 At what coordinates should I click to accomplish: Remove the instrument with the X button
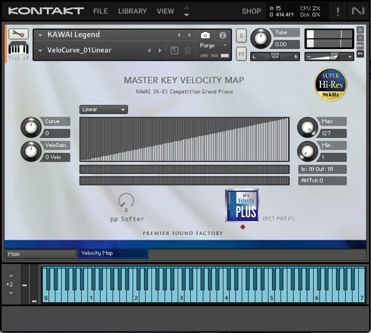tap(360, 30)
